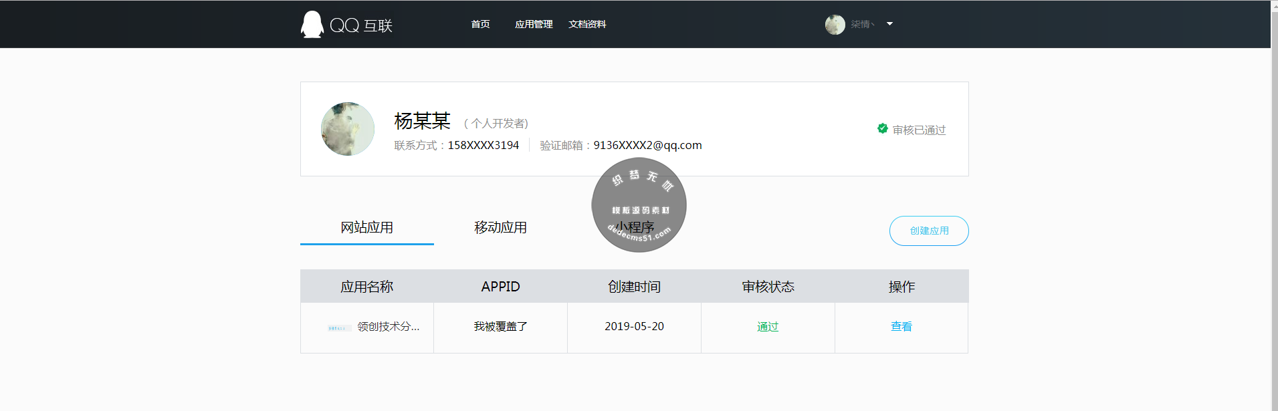Image resolution: width=1278 pixels, height=411 pixels.
Task: Click the phone number 158XXXX3194
Action: pyautogui.click(x=483, y=146)
